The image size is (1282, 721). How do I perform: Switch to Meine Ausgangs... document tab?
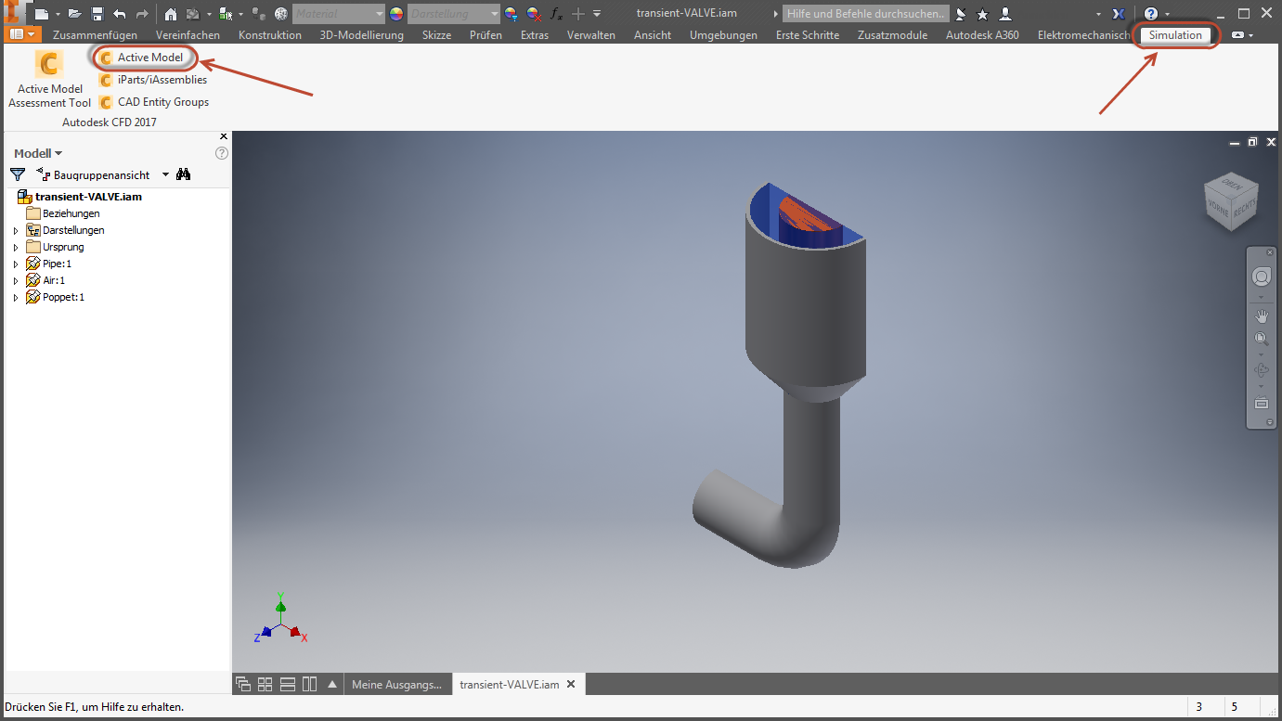pos(397,685)
